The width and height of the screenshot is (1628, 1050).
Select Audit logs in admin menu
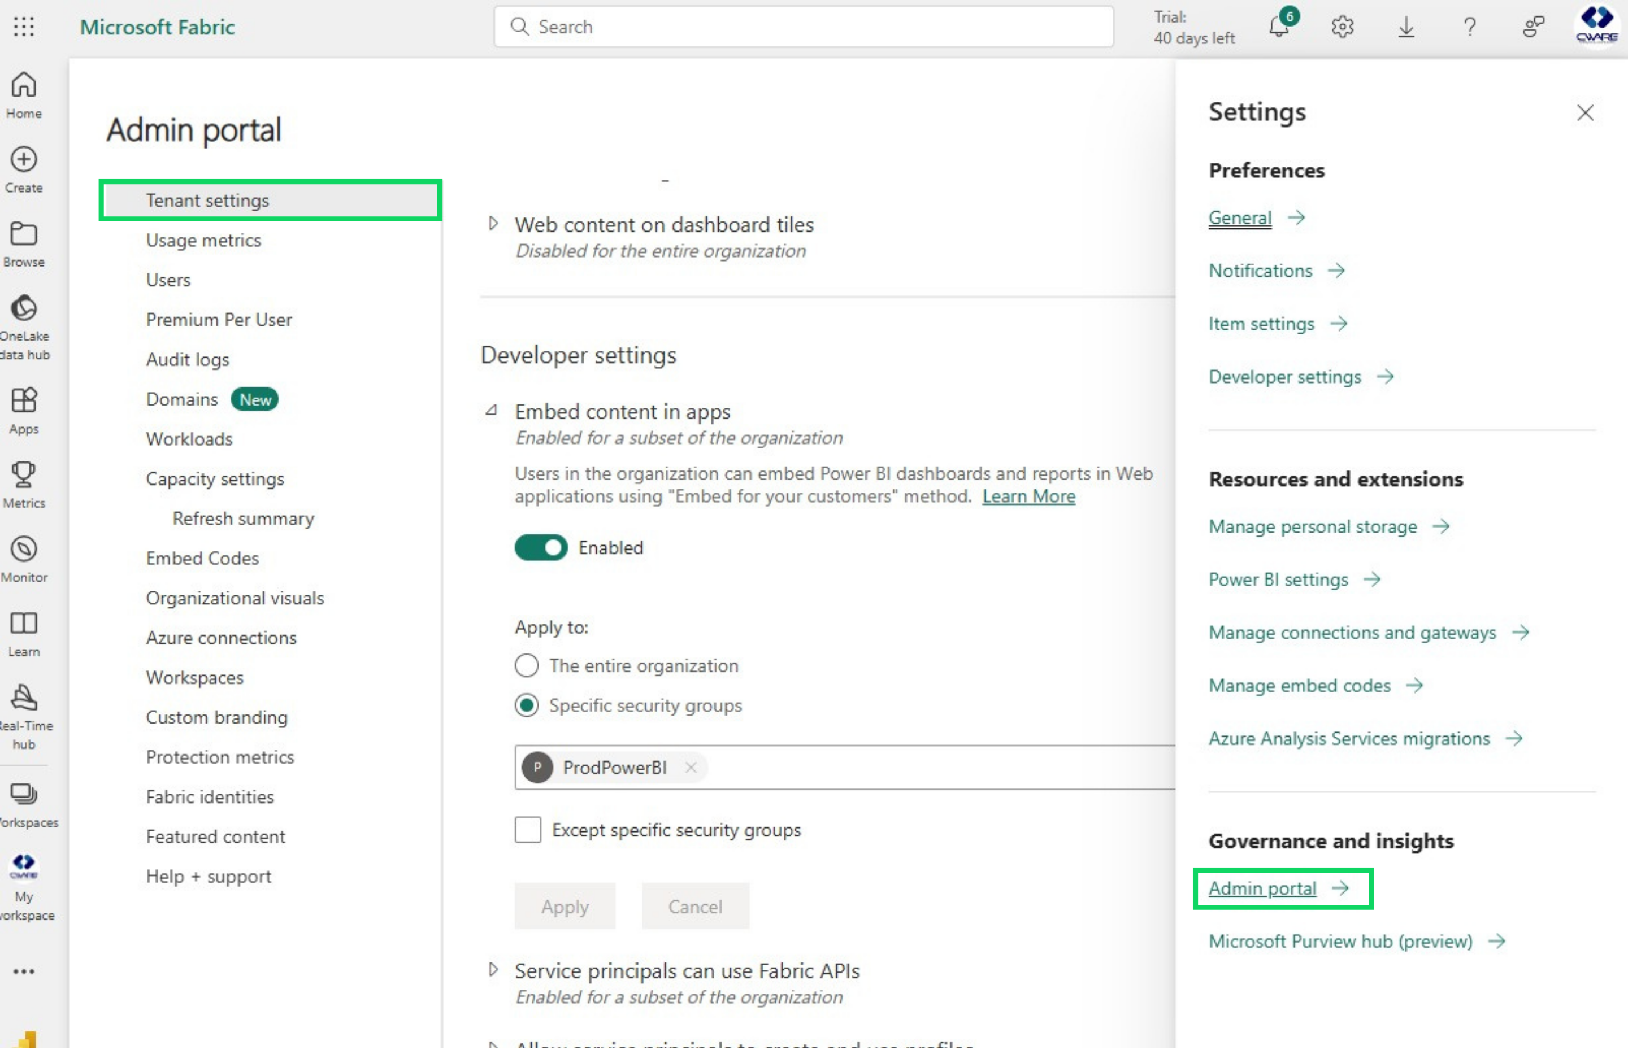tap(188, 359)
